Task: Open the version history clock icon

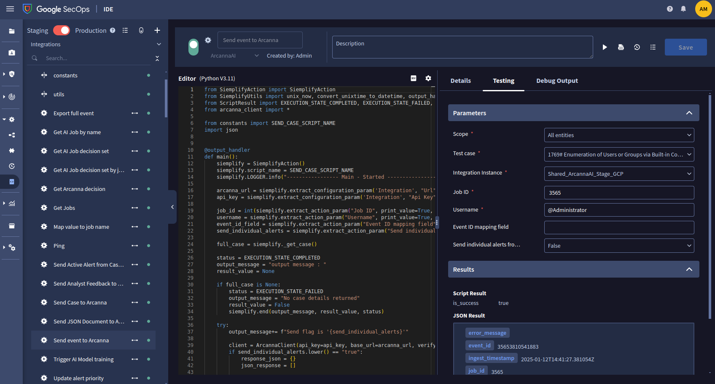Action: (x=637, y=47)
